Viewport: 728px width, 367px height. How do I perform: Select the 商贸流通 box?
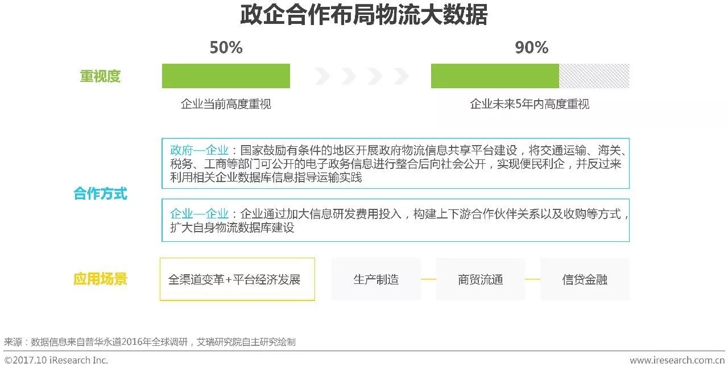click(481, 279)
